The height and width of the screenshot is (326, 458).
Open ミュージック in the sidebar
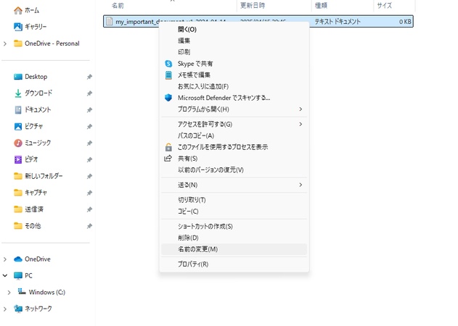(38, 143)
